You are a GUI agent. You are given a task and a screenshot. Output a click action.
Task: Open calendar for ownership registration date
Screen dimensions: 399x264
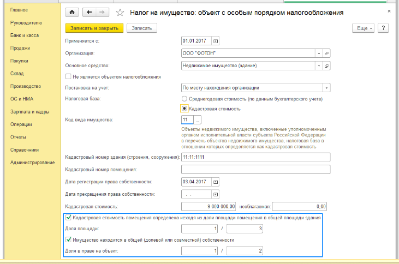tap(215, 182)
